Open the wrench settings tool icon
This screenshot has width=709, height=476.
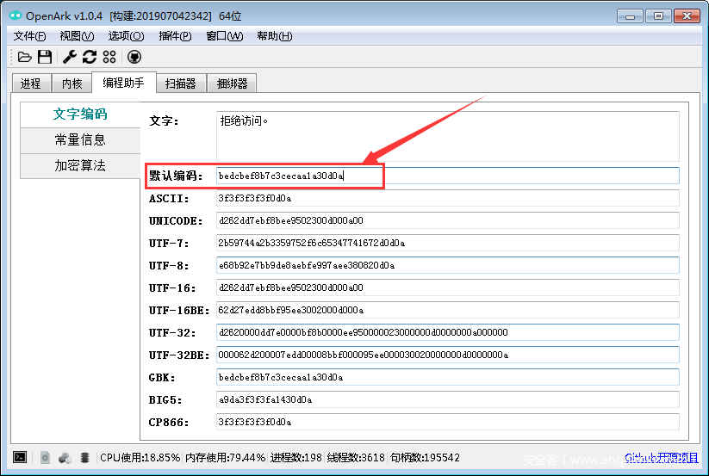[x=70, y=57]
